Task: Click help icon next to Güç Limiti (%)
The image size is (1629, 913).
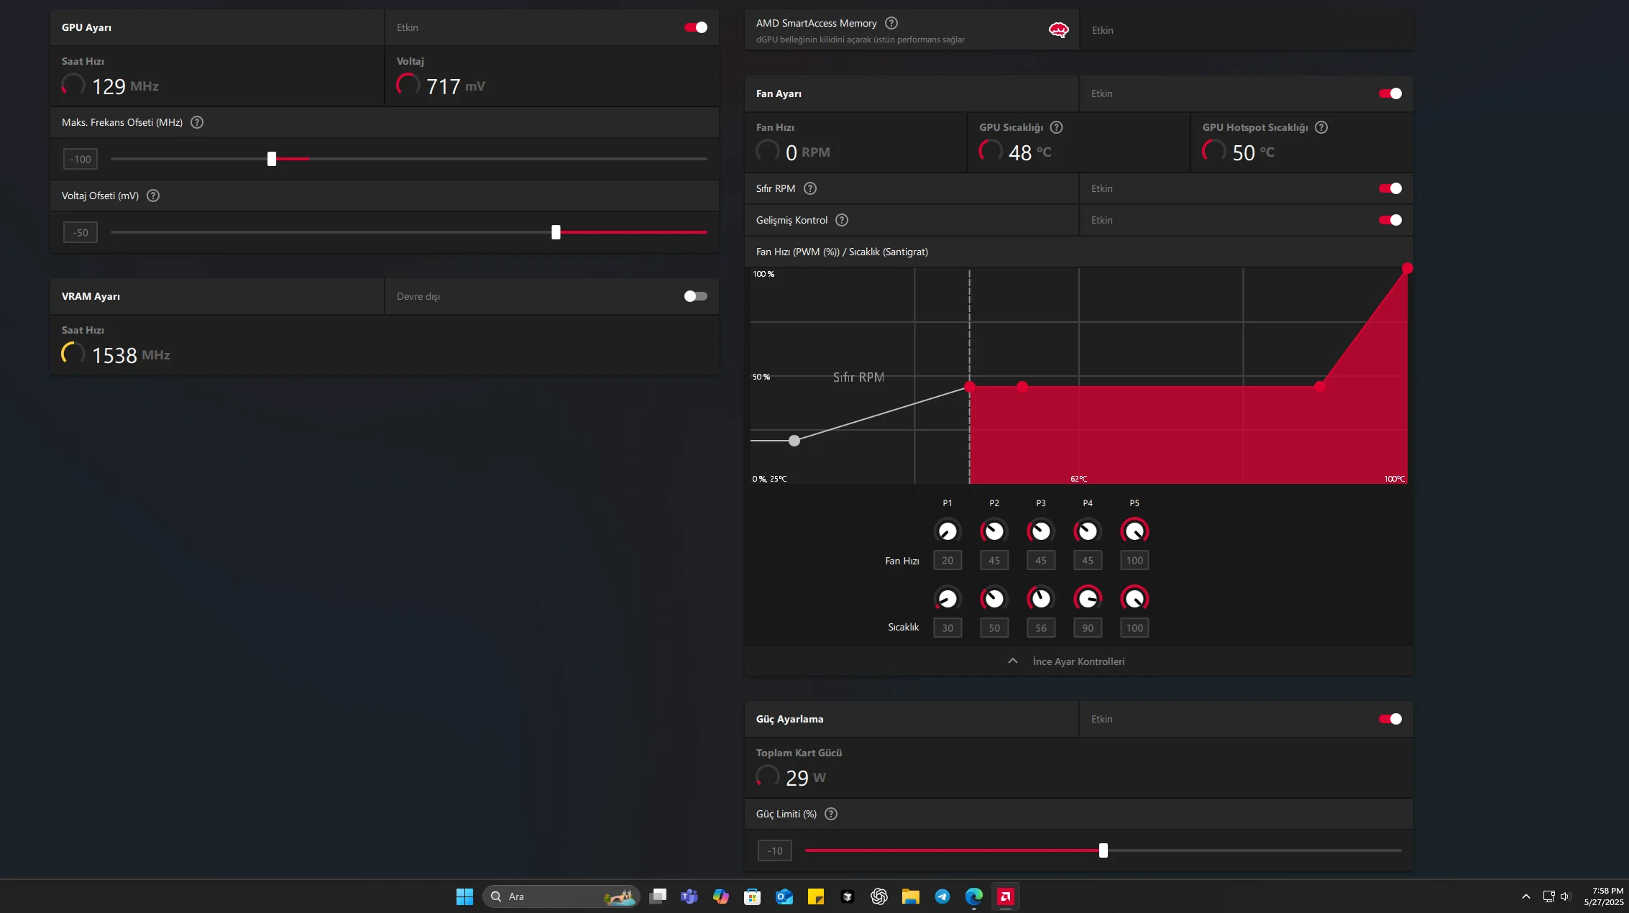Action: 831,814
